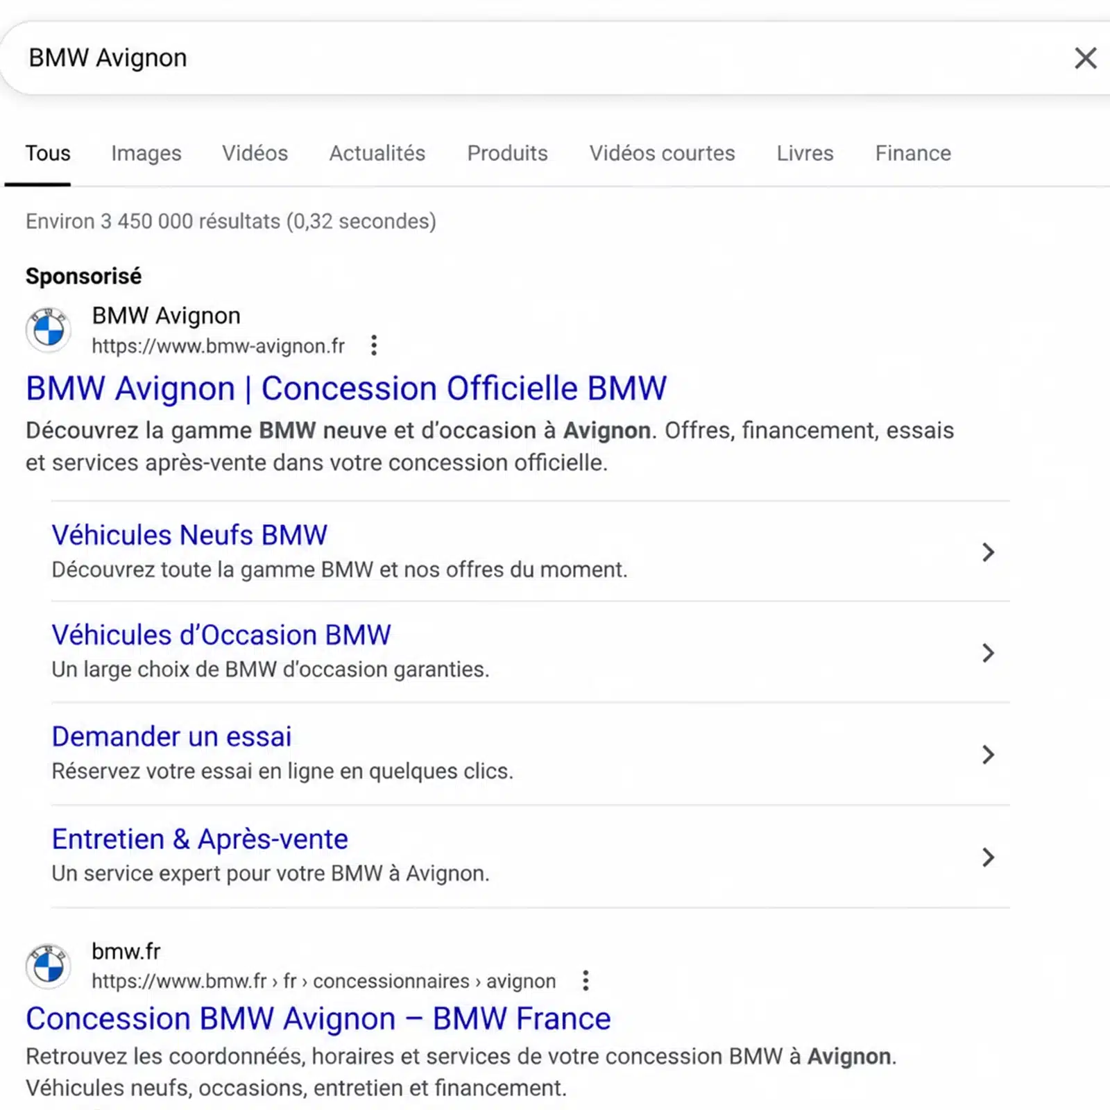Switch to the Vidéos courtes tab
This screenshot has height=1110, width=1110.
(662, 153)
